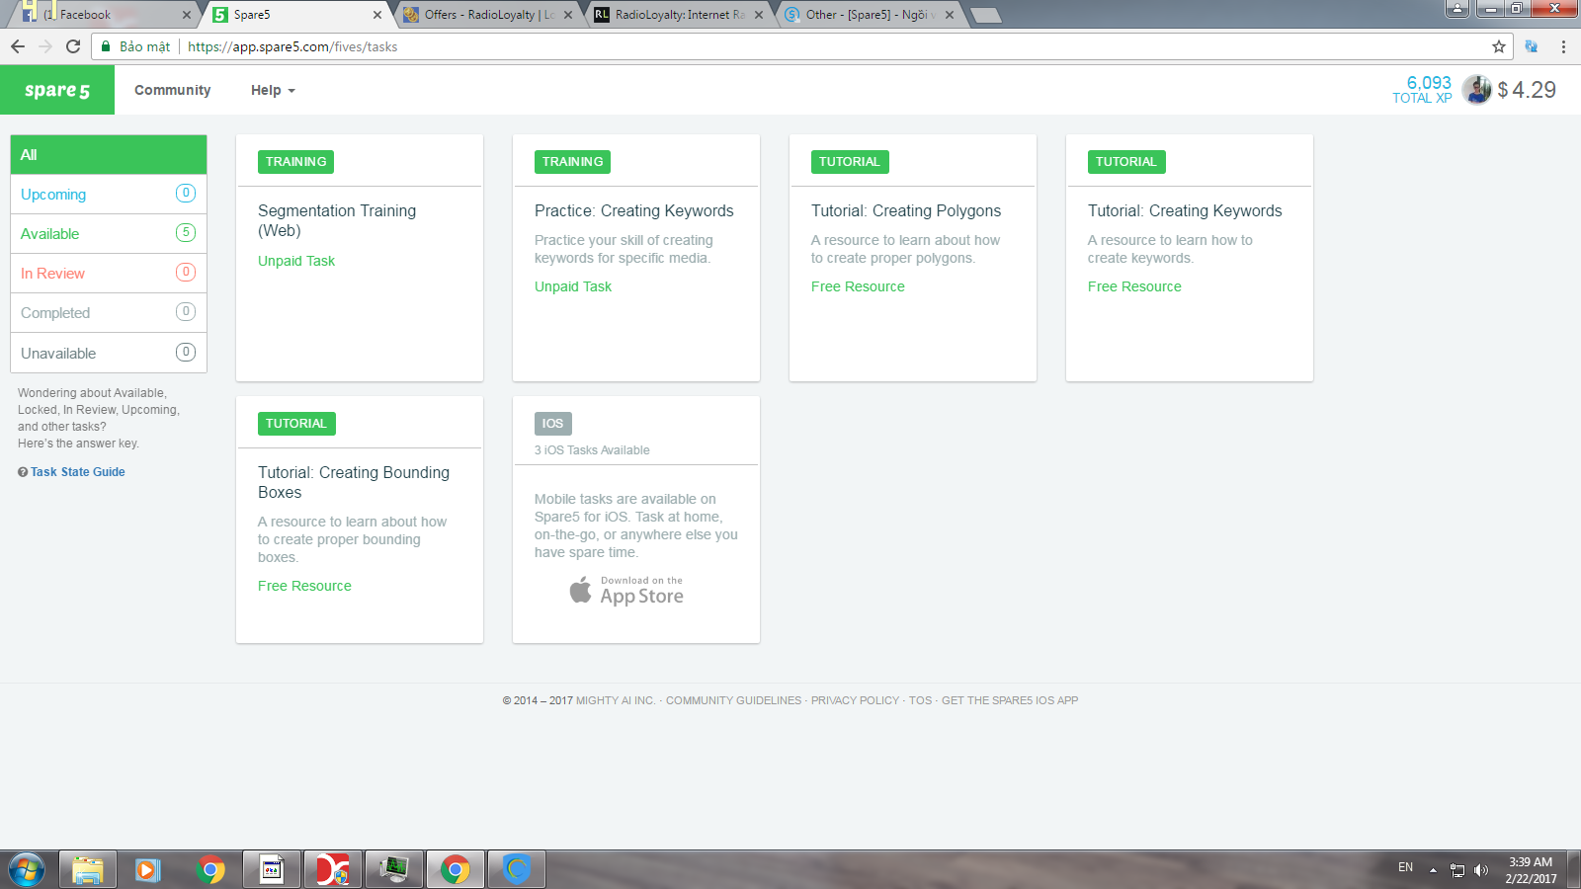Open a new browser tab

click(x=985, y=15)
